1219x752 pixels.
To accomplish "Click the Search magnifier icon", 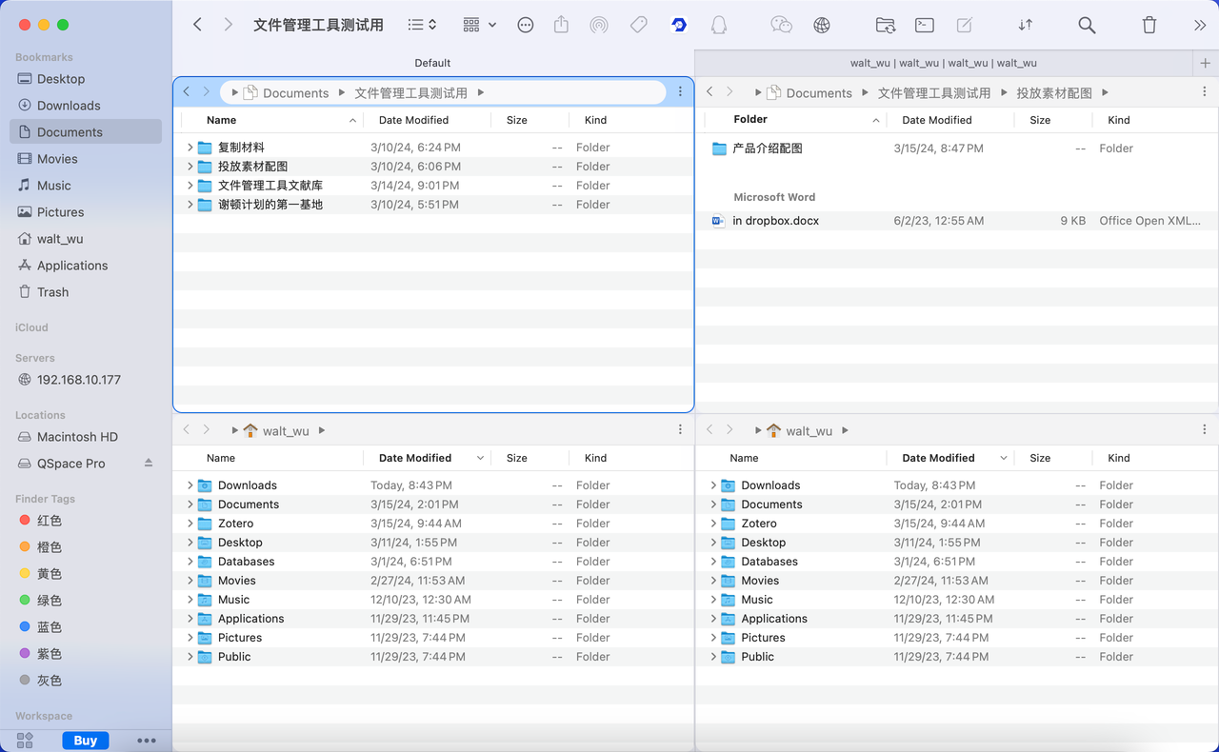I will [1087, 25].
